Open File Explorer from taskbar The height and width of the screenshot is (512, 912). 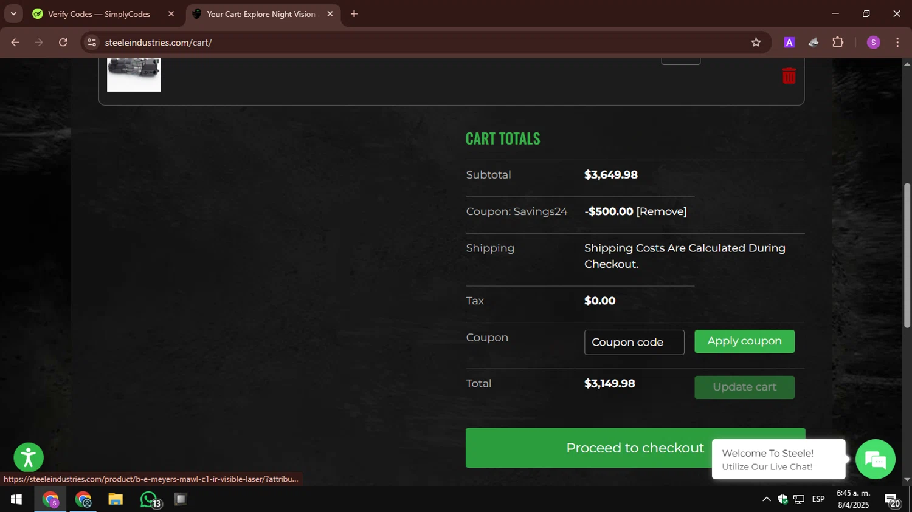point(116,499)
